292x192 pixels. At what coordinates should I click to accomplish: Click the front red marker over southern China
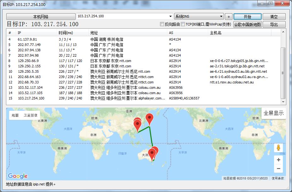tap(137, 125)
